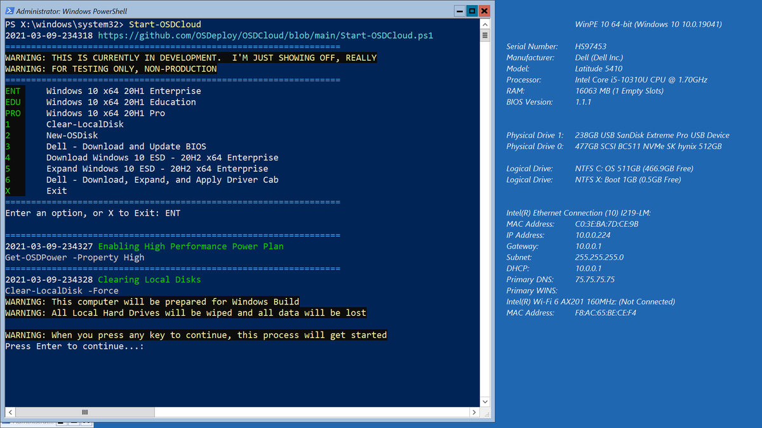Maximize the Windows PowerShell window

pyautogui.click(x=472, y=11)
